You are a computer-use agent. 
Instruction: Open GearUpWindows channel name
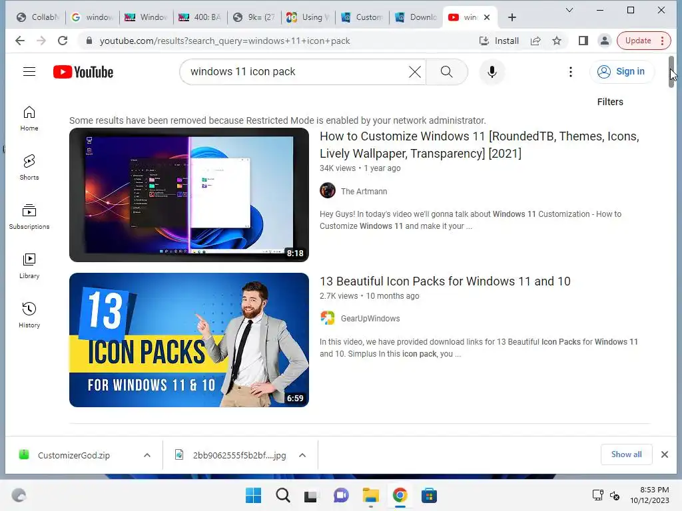(370, 319)
